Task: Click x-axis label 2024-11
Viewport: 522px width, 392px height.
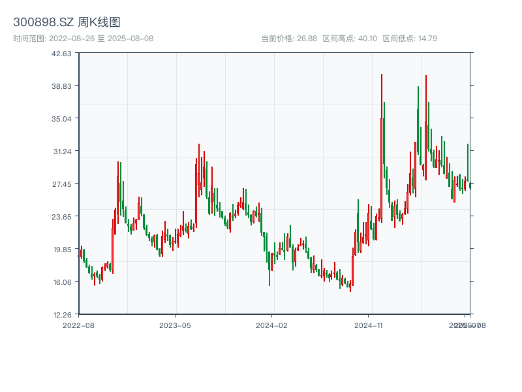Action: point(368,325)
